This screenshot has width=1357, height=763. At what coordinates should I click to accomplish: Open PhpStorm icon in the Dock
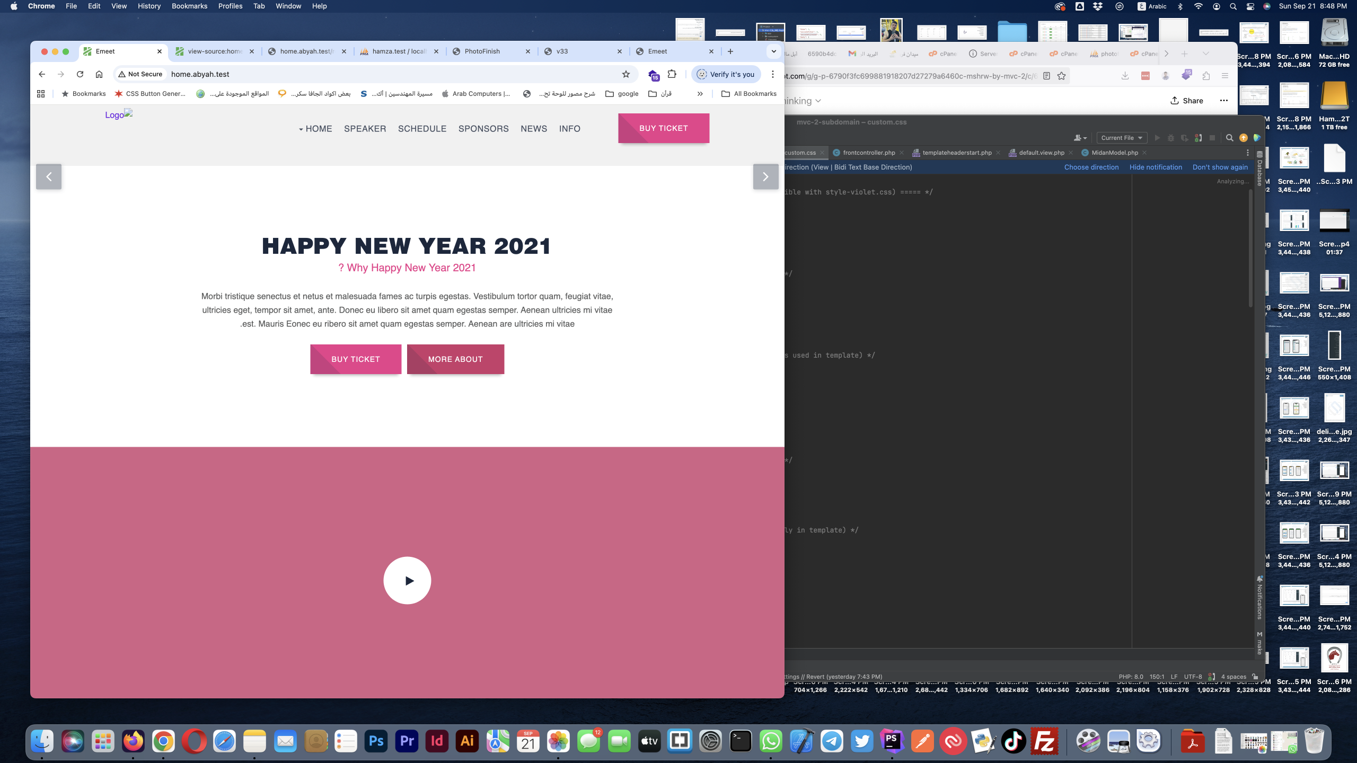(x=892, y=741)
